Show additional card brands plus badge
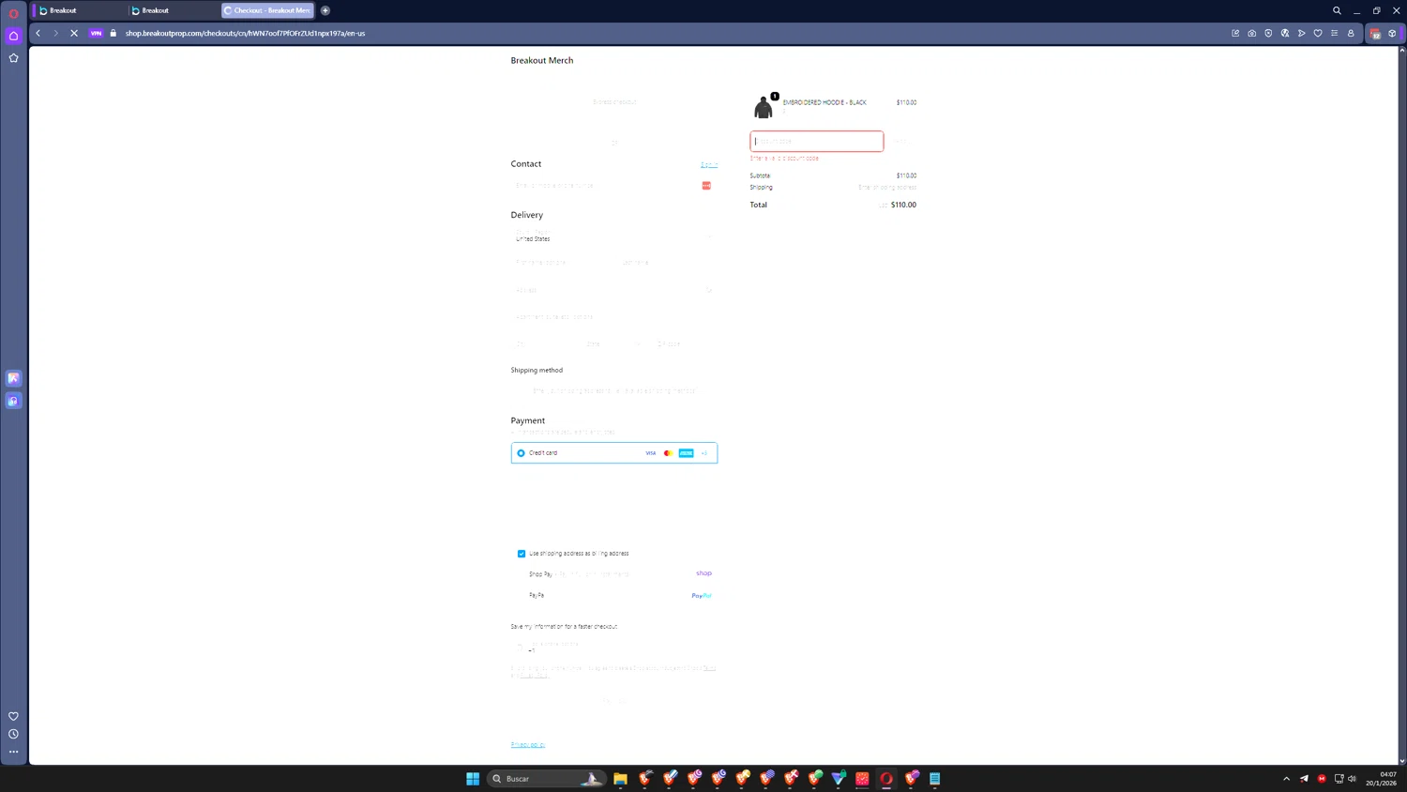This screenshot has height=792, width=1407. [x=704, y=453]
